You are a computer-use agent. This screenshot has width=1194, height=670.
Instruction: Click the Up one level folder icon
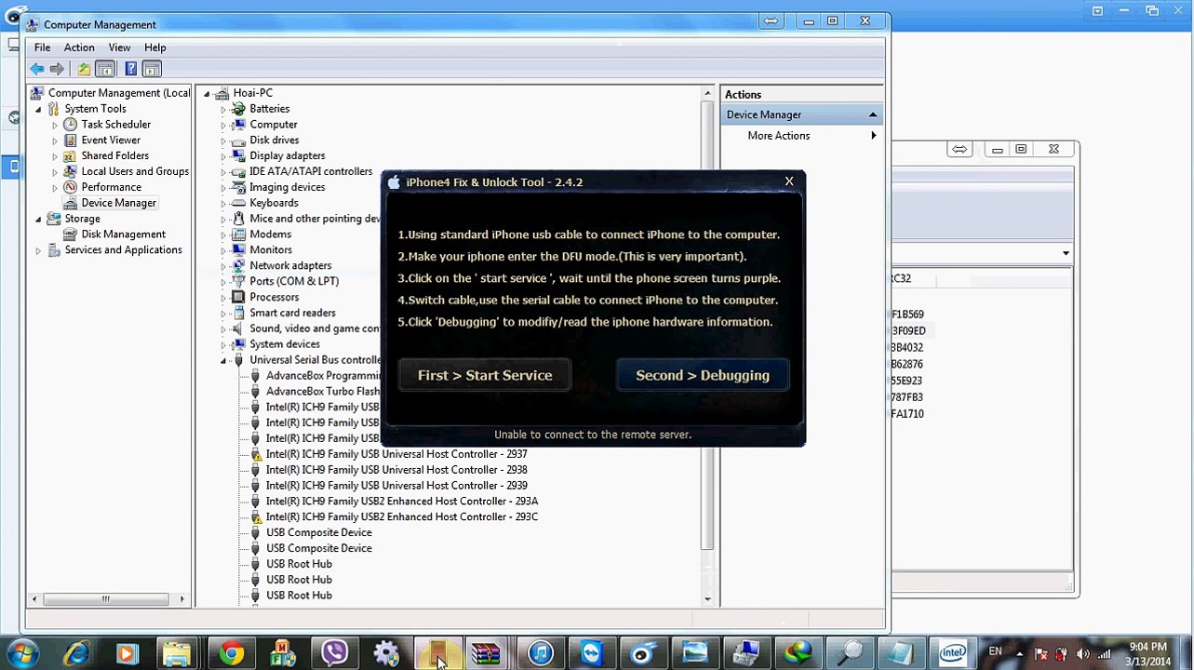tap(84, 69)
